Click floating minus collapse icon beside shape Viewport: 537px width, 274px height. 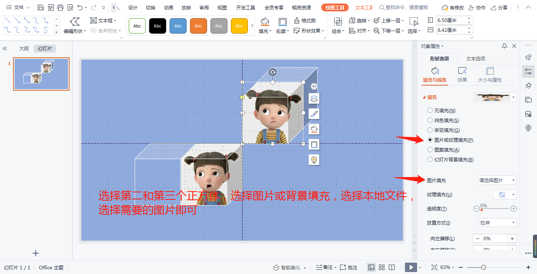pos(314,86)
